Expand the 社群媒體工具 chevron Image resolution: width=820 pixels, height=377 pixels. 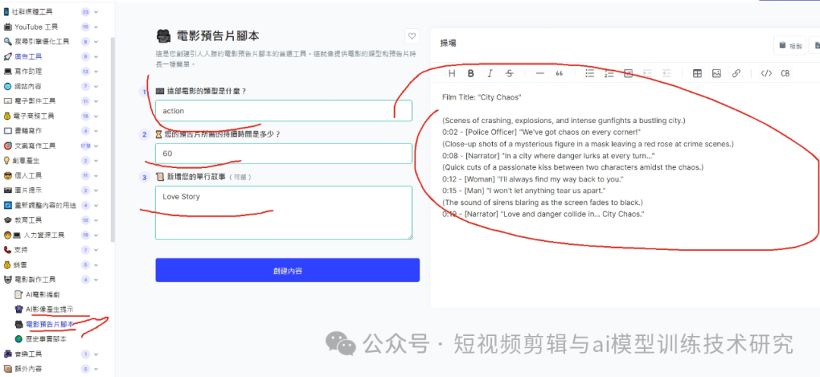(x=96, y=11)
